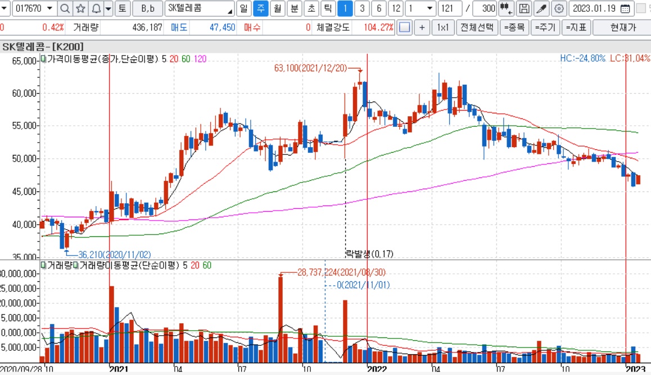Image resolution: width=651 pixels, height=375 pixels.
Task: Click the B,b button
Action: click(x=147, y=8)
